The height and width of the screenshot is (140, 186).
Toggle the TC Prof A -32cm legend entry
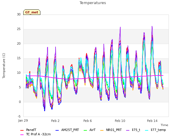pos(35,134)
